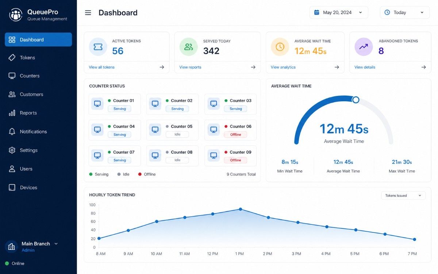
Task: Click the Counter 04 monitor icon
Action: [x=97, y=130]
